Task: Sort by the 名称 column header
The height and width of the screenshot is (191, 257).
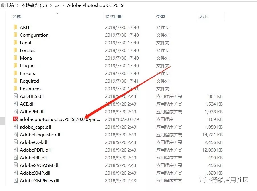Action: (17, 16)
